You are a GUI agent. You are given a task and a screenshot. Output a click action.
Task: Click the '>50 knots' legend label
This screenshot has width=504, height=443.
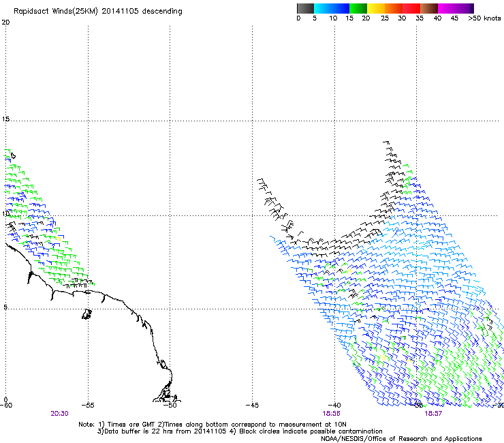click(484, 18)
